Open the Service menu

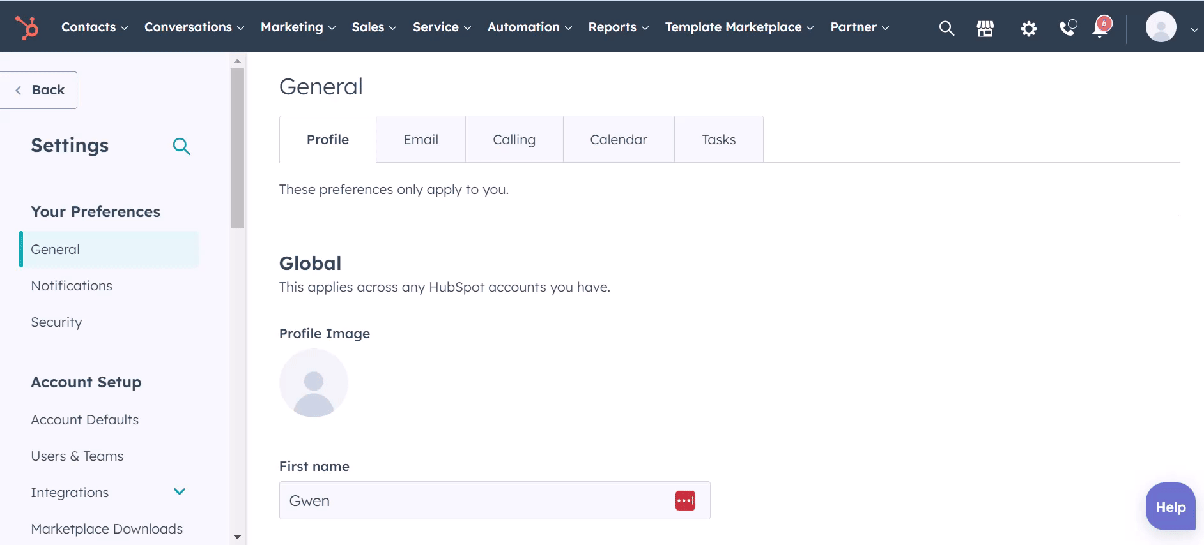coord(442,27)
